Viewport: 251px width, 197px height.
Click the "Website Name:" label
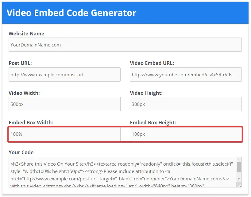(27, 34)
